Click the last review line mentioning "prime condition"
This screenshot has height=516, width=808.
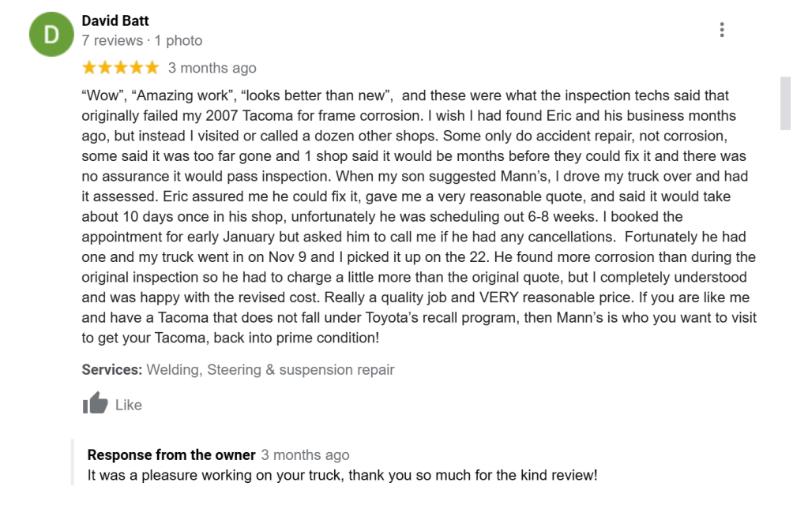[x=231, y=338]
